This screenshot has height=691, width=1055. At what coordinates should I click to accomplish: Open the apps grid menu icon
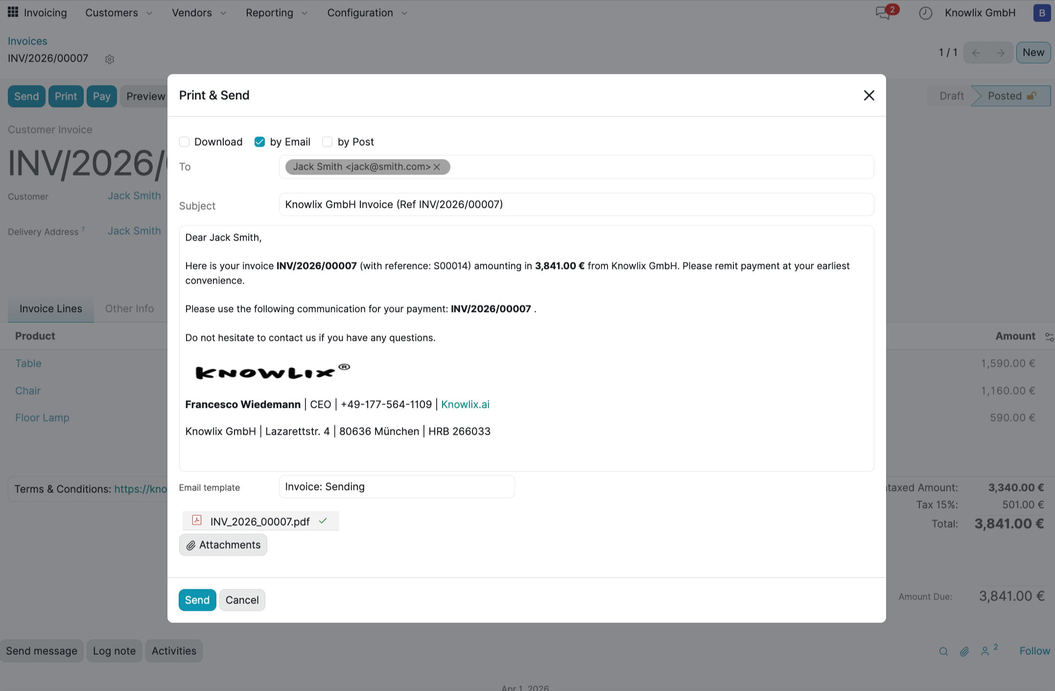(x=13, y=12)
